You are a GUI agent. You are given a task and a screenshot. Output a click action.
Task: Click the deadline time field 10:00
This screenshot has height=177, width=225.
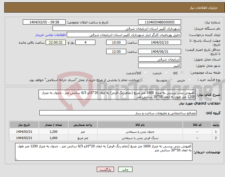(x=116, y=42)
